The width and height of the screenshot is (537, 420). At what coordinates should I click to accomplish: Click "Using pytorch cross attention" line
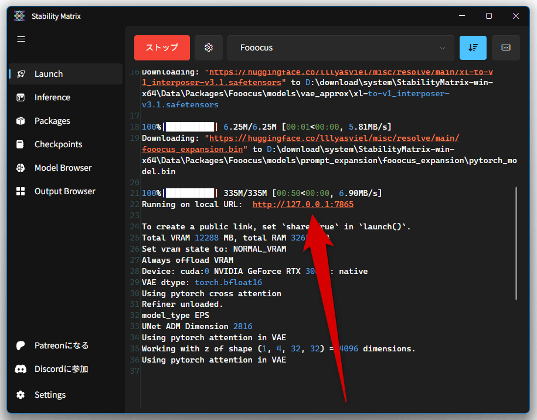212,293
